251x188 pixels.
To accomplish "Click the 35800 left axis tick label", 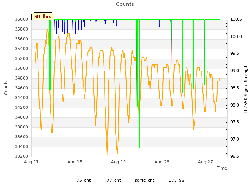I will point(22,29).
